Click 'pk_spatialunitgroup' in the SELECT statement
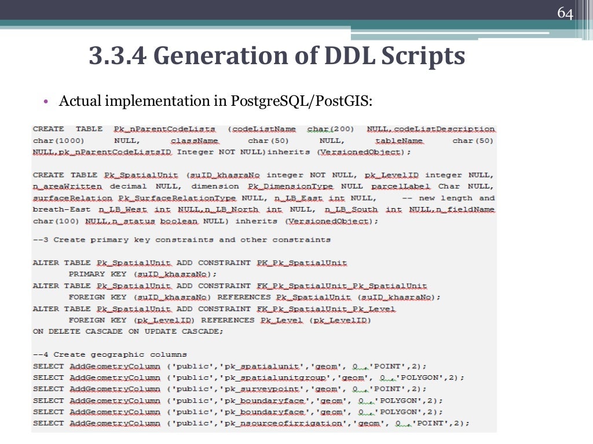Screen dimensions: 593x444 [x=275, y=378]
